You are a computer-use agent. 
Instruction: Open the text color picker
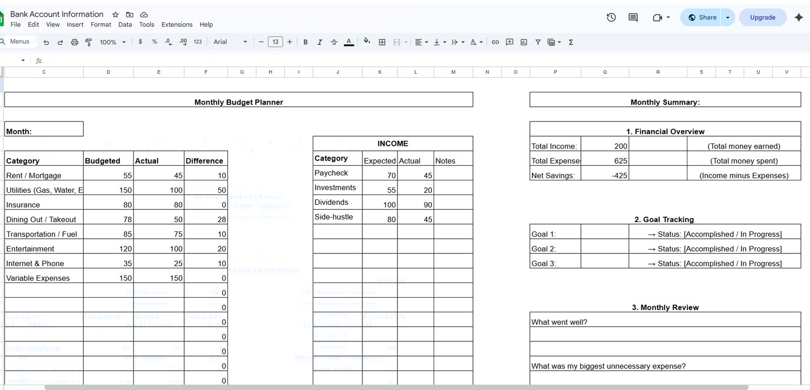click(348, 42)
